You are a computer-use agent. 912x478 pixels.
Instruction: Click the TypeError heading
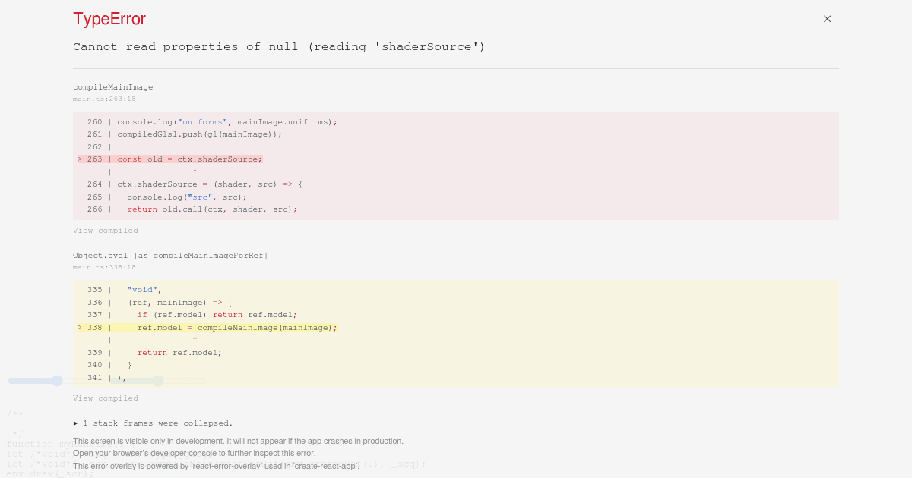(x=109, y=19)
